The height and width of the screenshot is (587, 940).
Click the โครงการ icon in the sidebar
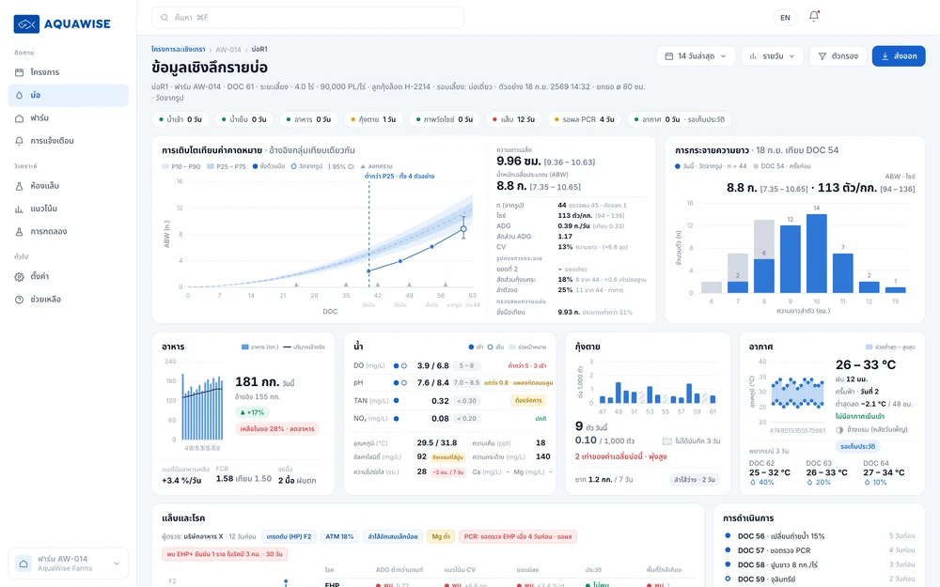pos(19,72)
